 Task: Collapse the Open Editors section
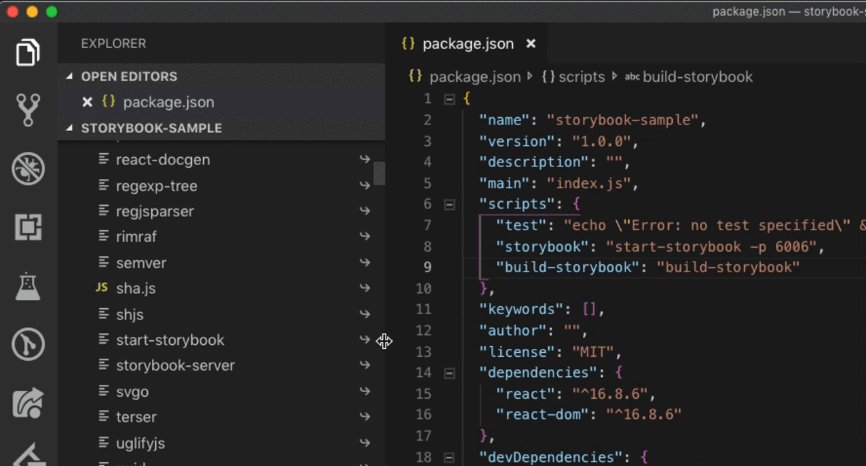[69, 77]
